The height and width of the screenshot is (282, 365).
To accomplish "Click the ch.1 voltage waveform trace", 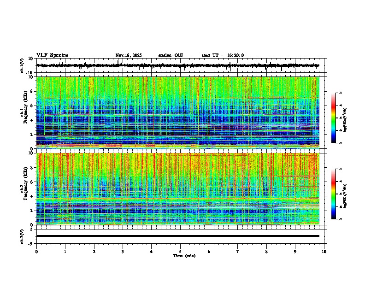I will coord(178,65).
